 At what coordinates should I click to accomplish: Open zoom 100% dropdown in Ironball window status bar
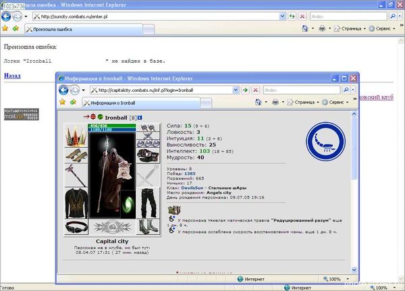point(348,279)
